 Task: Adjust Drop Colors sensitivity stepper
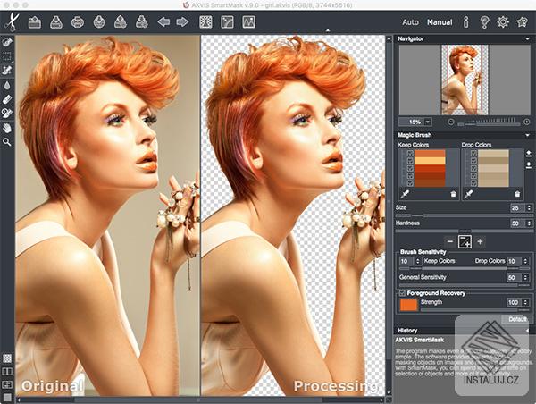[525, 261]
